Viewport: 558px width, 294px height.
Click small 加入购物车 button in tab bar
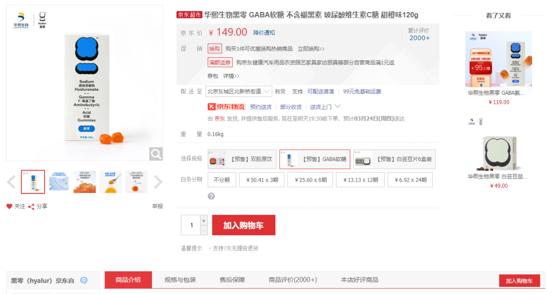[520, 281]
